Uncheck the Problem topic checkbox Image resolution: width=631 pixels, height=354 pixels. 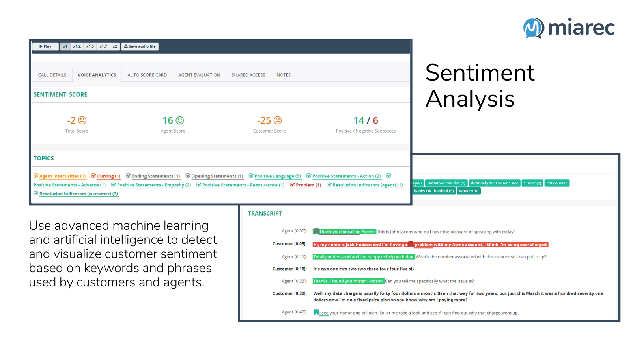pos(292,185)
